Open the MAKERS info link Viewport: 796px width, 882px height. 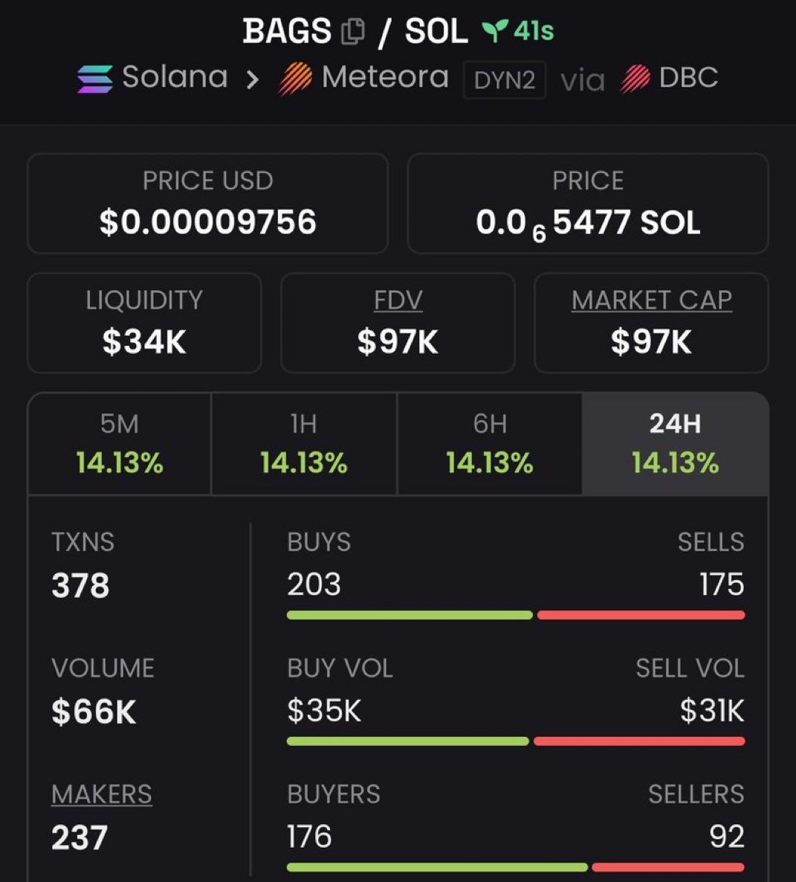point(102,794)
